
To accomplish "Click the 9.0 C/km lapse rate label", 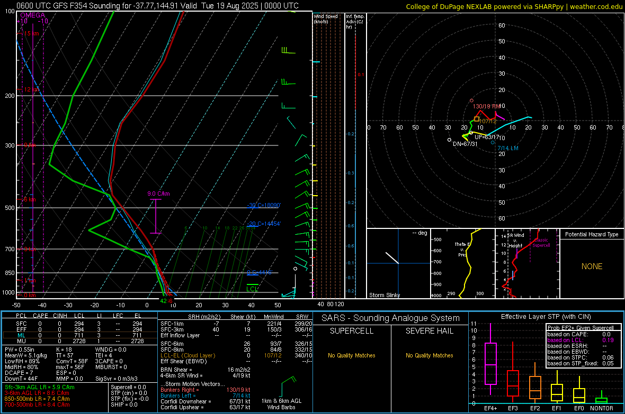I will 159,194.
